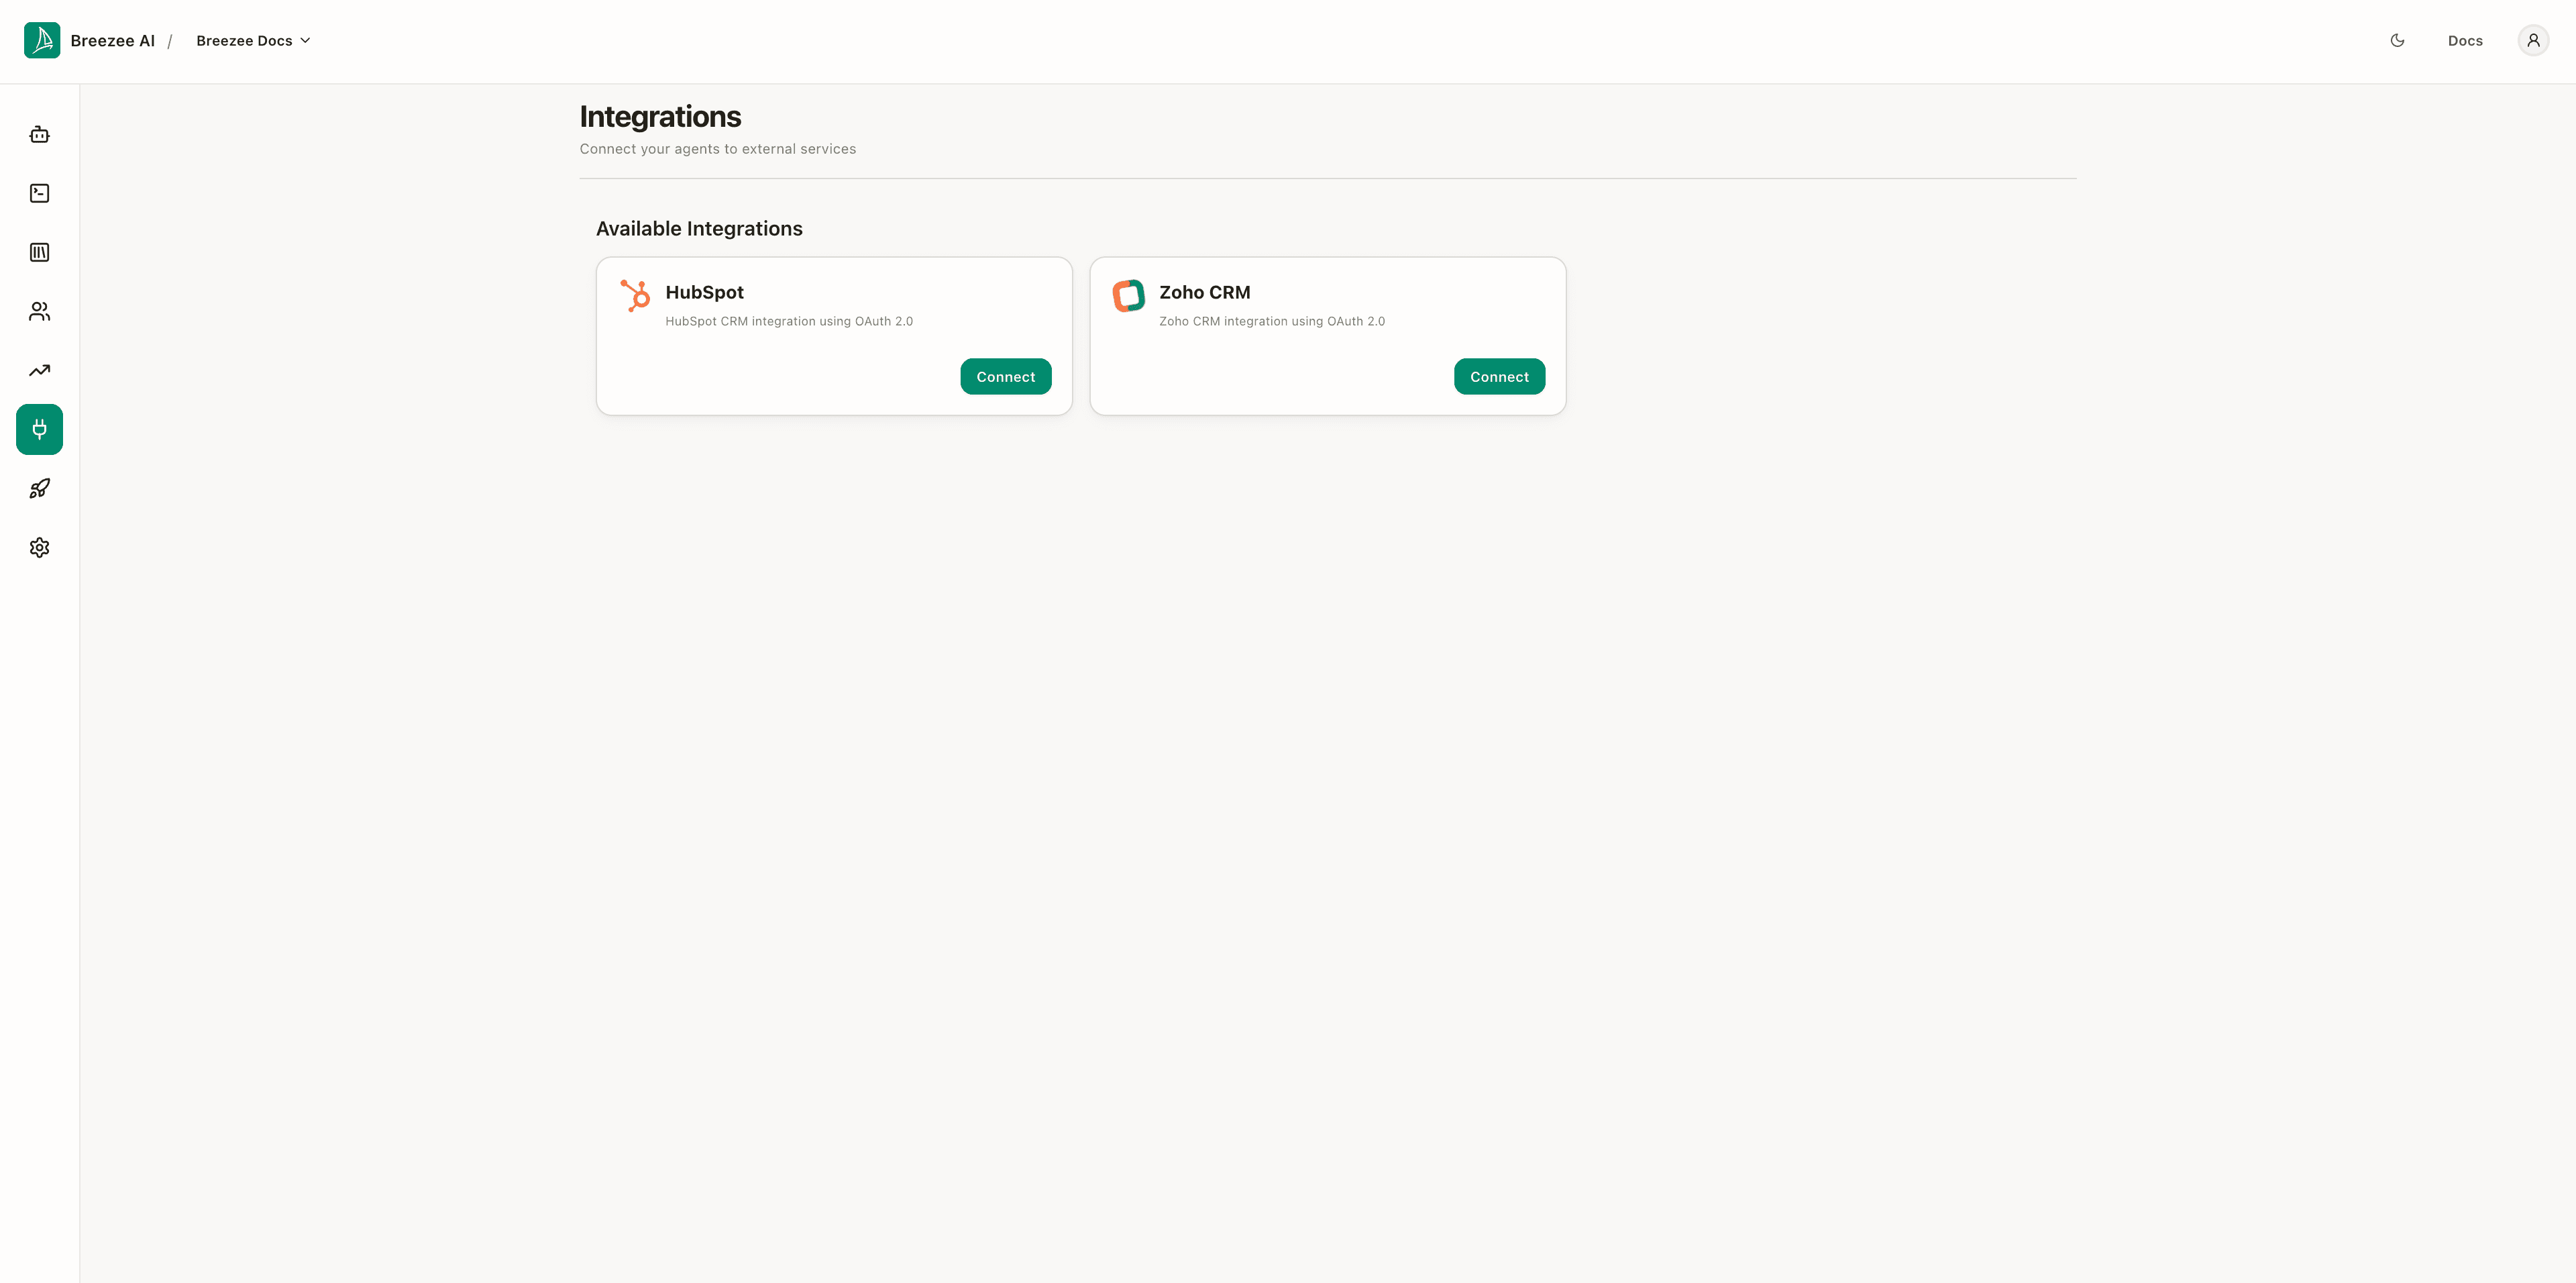Image resolution: width=2576 pixels, height=1283 pixels.
Task: Open the rocket deploy sidebar icon
Action: click(40, 488)
